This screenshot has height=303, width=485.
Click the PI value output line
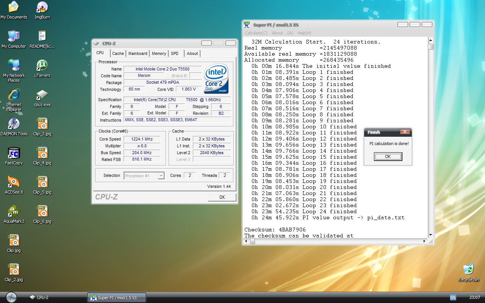click(x=328, y=217)
